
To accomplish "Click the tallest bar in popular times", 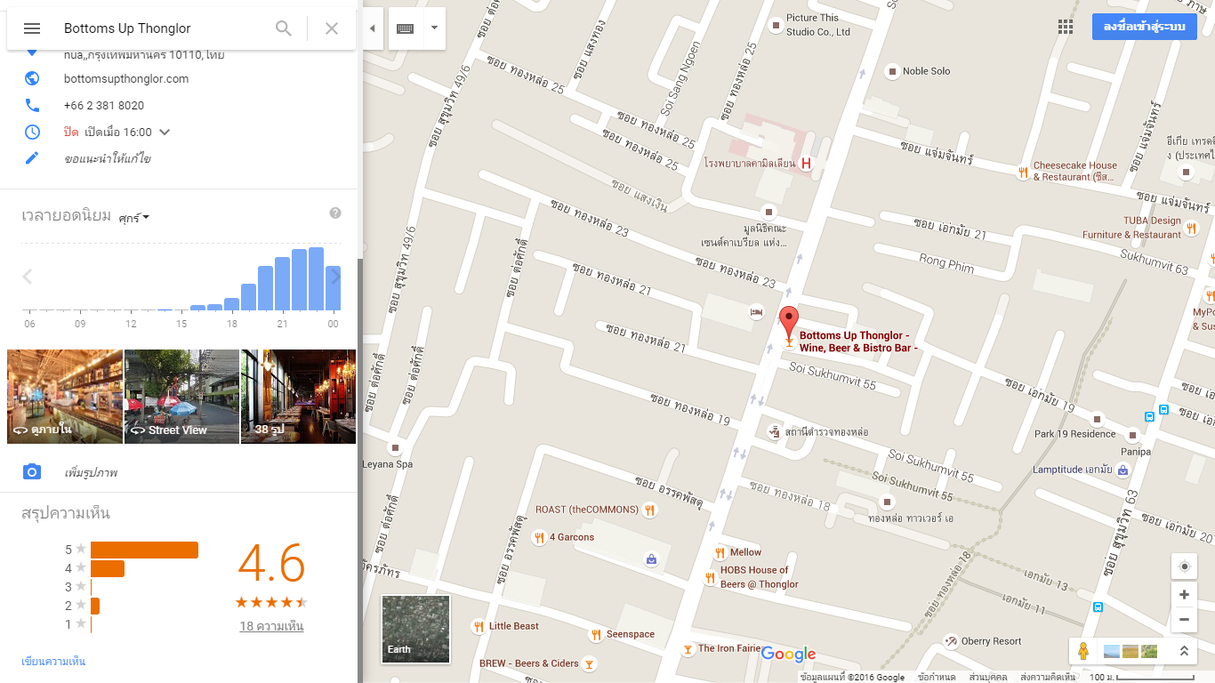I will pos(316,278).
